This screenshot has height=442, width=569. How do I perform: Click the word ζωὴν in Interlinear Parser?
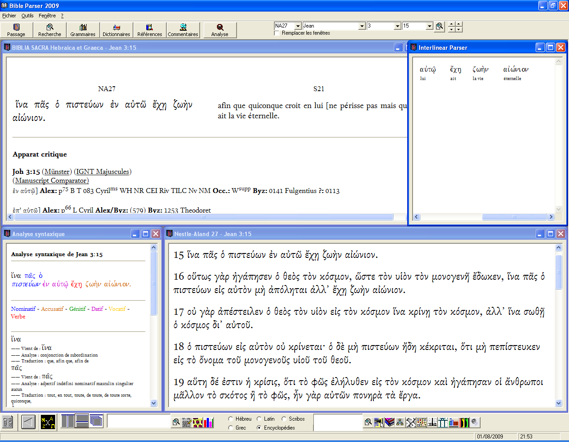click(x=481, y=69)
